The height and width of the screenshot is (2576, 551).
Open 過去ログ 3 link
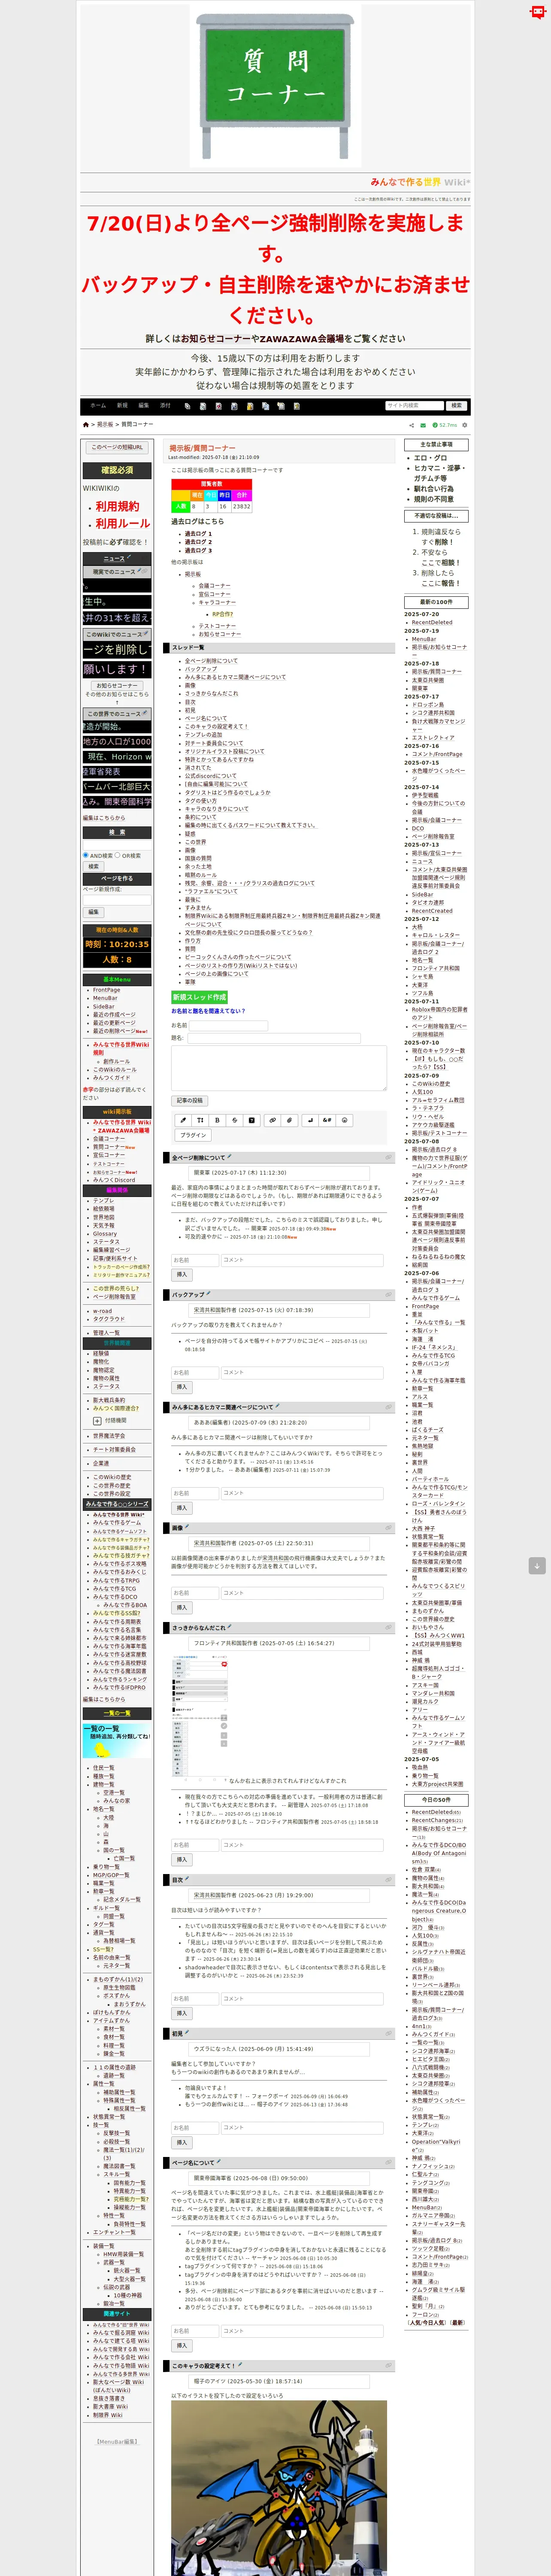pos(197,550)
